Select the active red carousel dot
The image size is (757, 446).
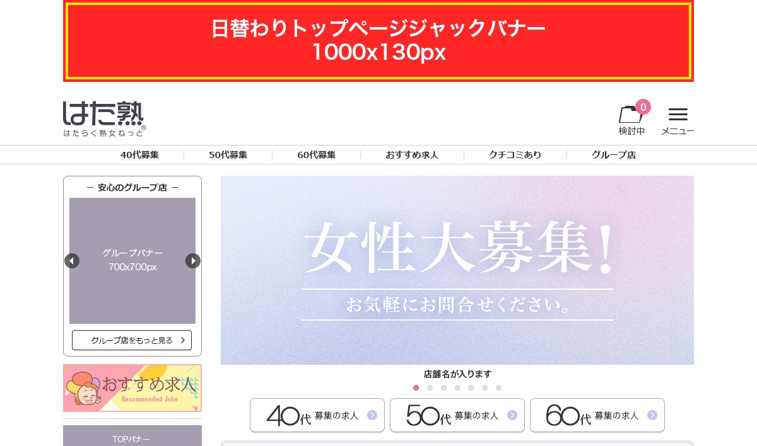(416, 387)
